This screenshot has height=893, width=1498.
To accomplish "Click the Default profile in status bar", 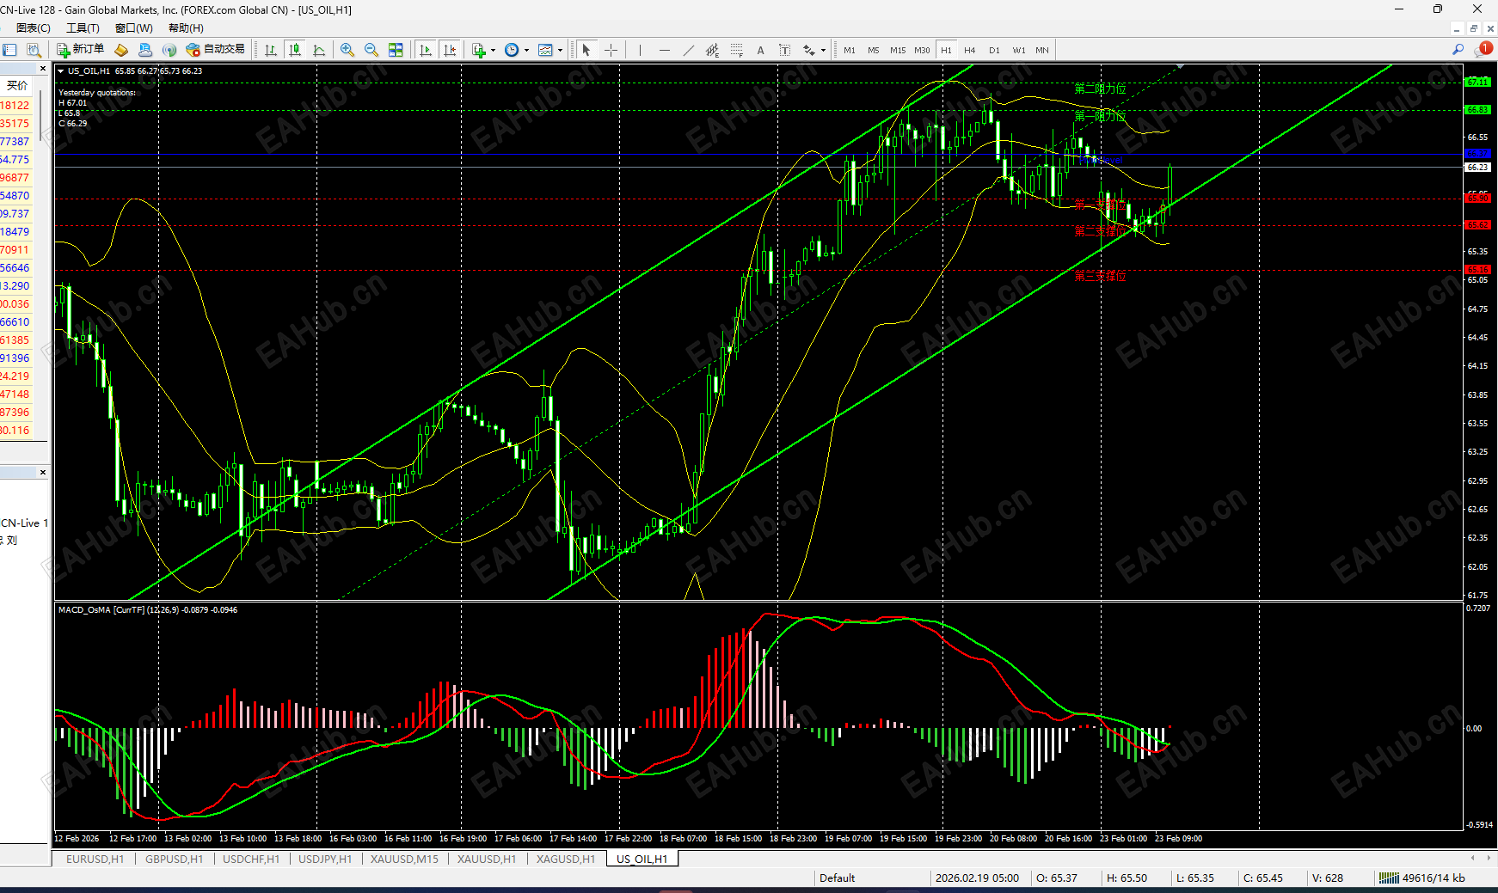I will (x=837, y=878).
